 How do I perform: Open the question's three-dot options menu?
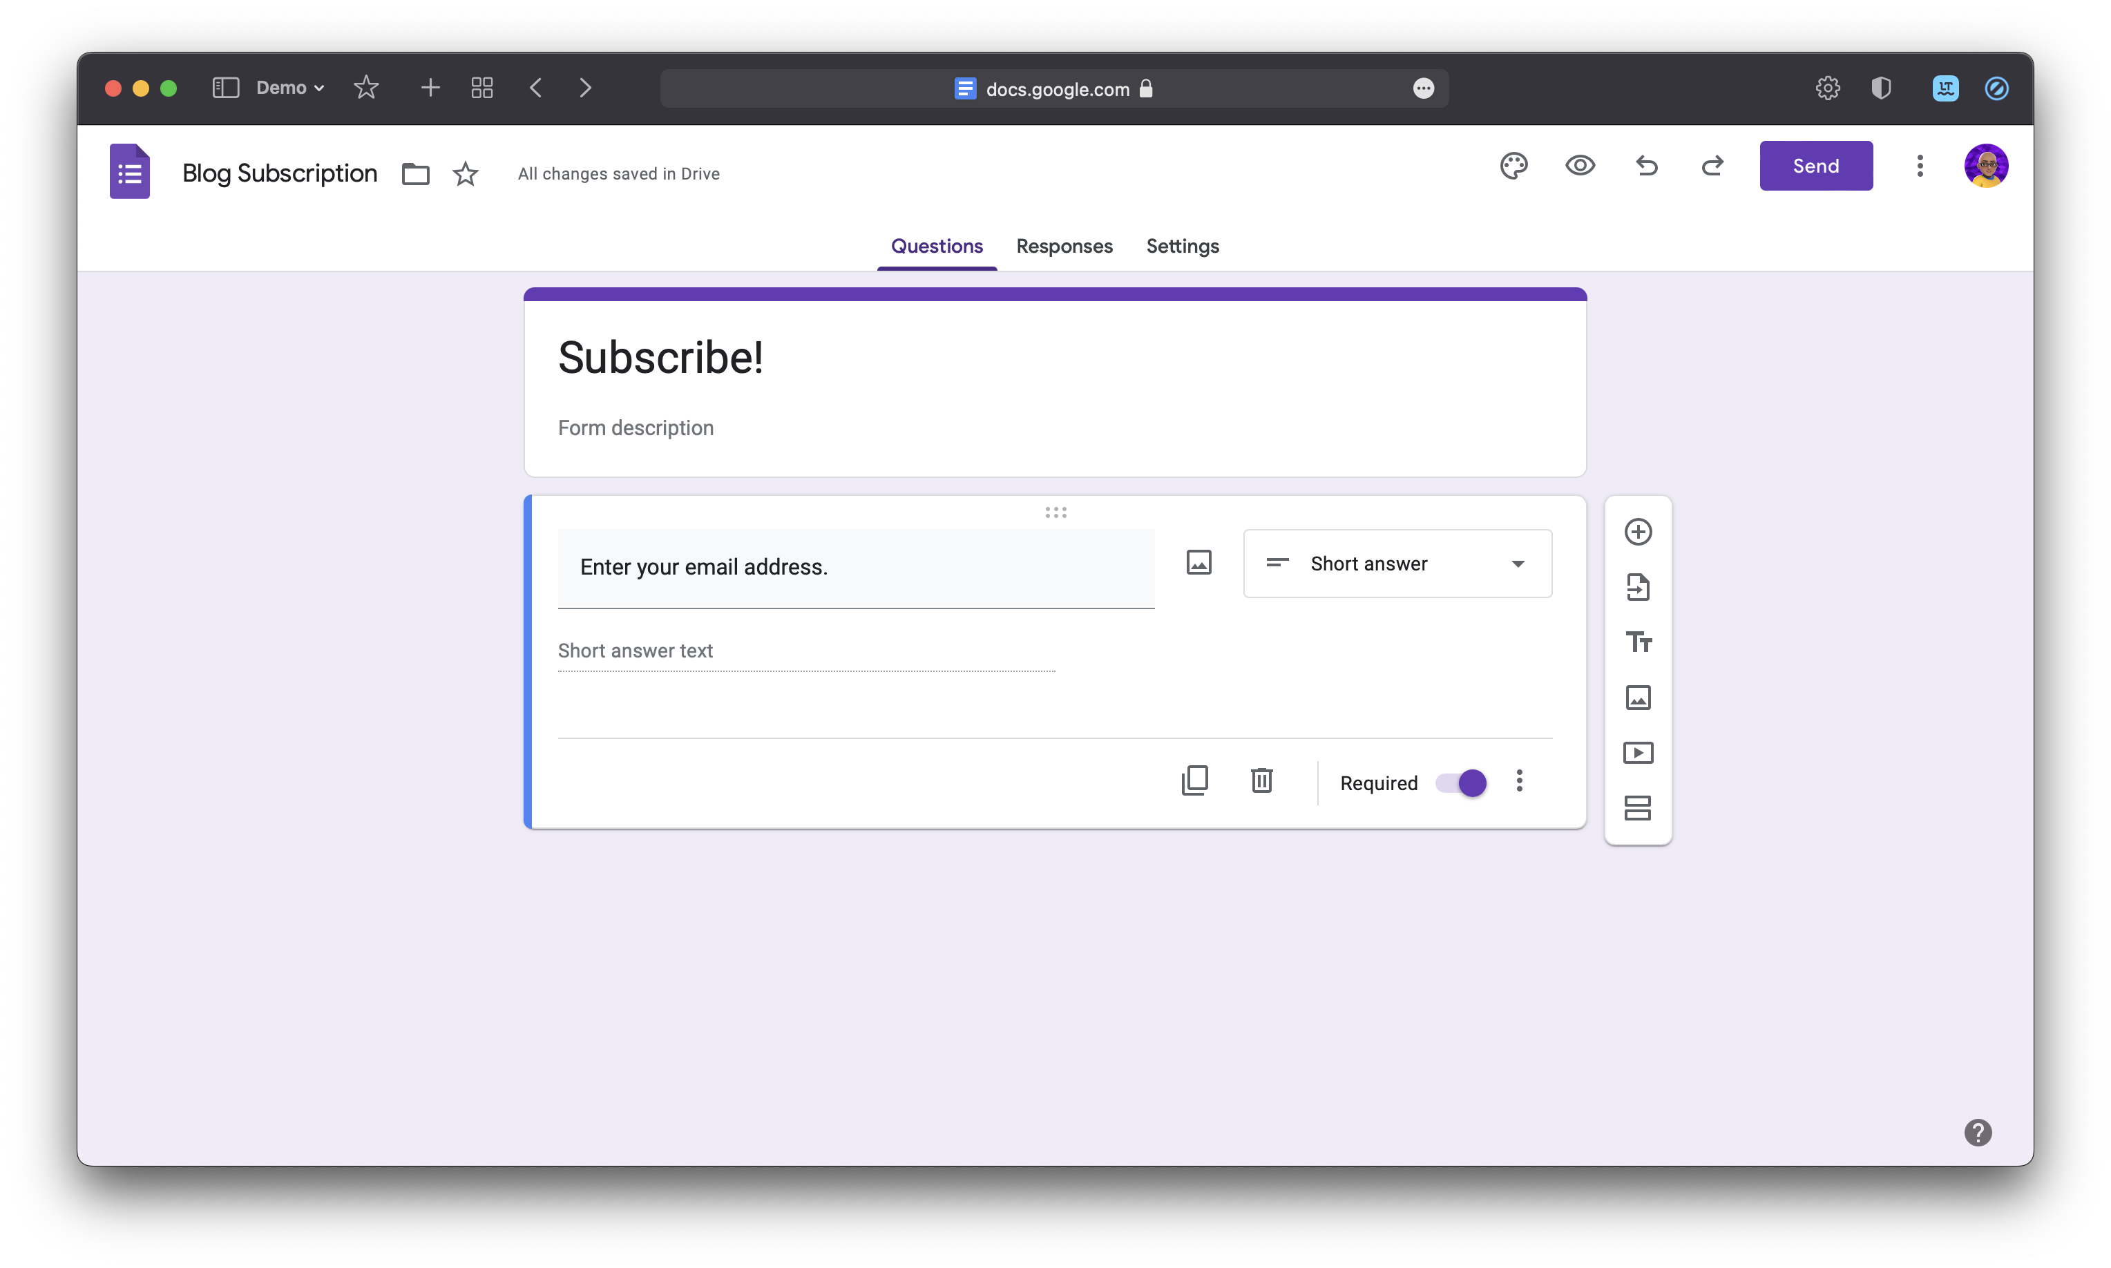tap(1519, 781)
